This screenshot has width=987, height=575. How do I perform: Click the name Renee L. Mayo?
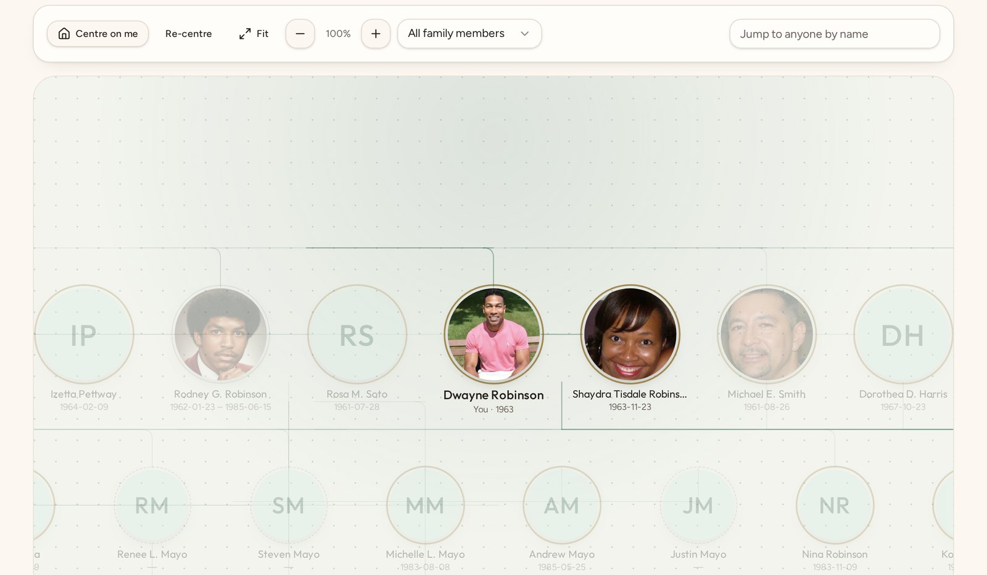tap(152, 554)
